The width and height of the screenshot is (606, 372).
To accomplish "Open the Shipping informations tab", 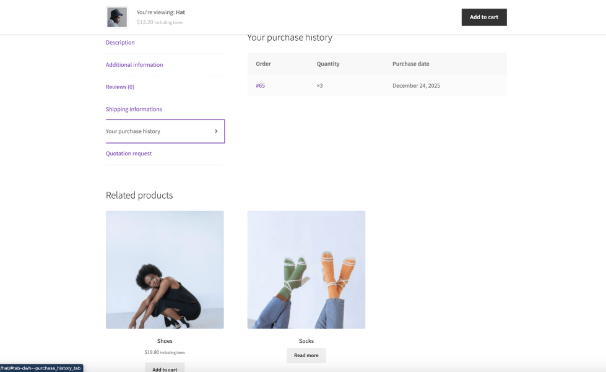I will (x=134, y=110).
